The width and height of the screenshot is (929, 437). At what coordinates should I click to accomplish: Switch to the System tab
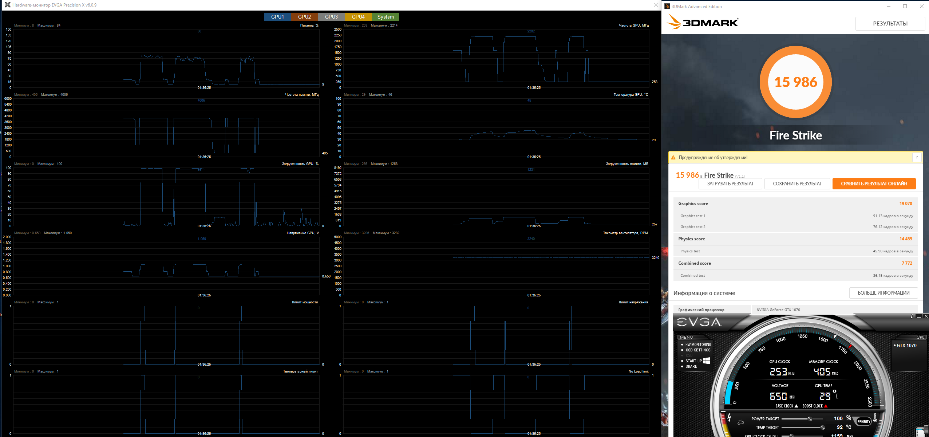[386, 17]
